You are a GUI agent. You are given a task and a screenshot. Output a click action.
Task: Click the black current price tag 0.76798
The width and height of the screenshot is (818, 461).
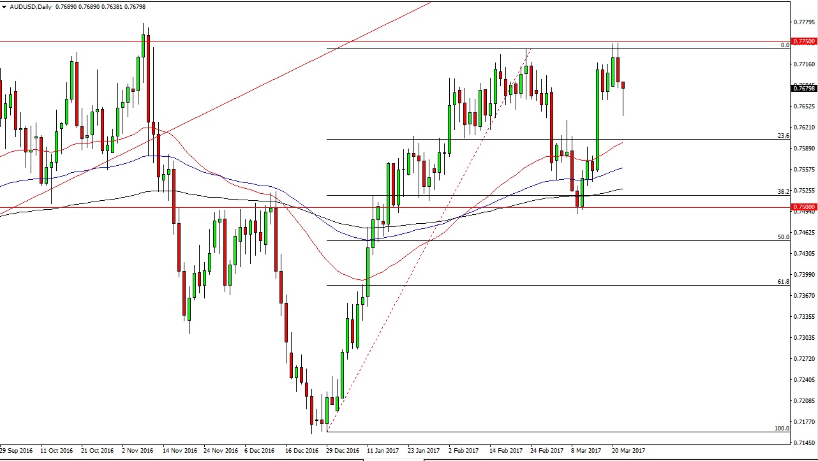tap(803, 88)
